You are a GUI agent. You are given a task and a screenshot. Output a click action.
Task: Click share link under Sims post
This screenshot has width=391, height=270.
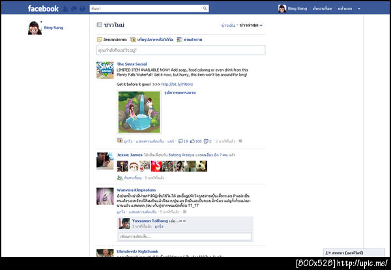pos(171,141)
